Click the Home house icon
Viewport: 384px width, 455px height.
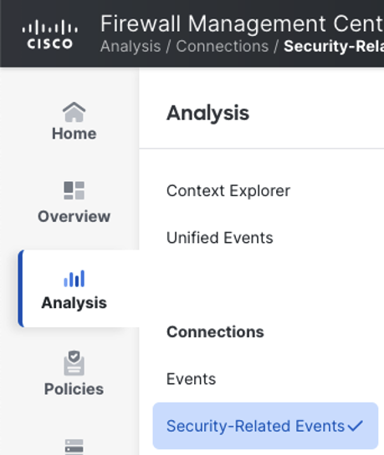(74, 112)
